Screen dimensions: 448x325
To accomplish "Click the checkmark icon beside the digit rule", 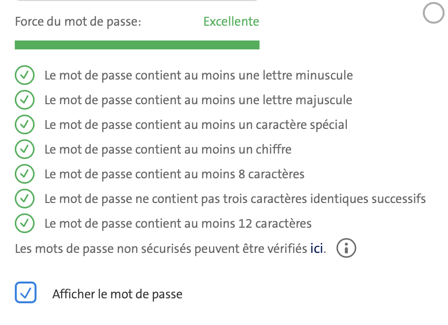I will (24, 149).
